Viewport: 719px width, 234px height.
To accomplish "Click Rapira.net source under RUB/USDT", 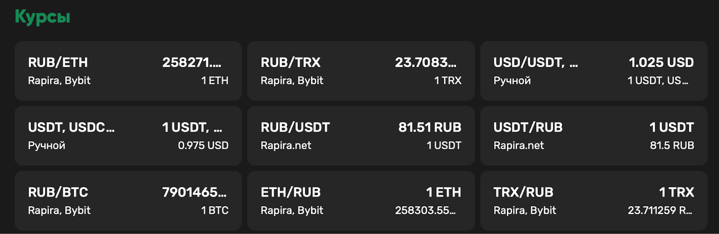I will point(286,146).
